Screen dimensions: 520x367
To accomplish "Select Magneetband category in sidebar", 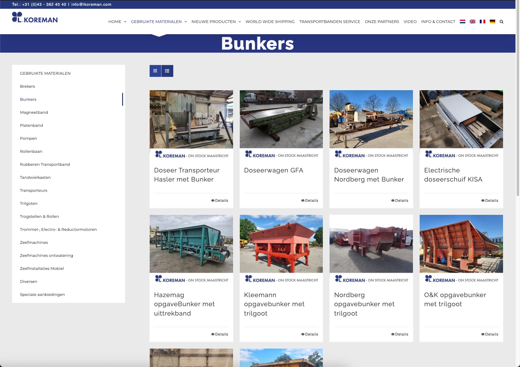I will pos(34,112).
